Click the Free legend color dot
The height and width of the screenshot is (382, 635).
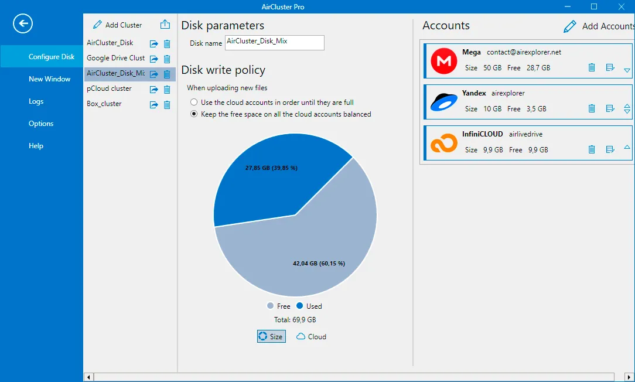coord(270,305)
